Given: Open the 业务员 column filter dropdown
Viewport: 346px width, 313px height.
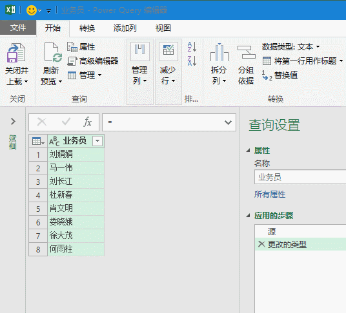Looking at the screenshot, I should point(97,141).
